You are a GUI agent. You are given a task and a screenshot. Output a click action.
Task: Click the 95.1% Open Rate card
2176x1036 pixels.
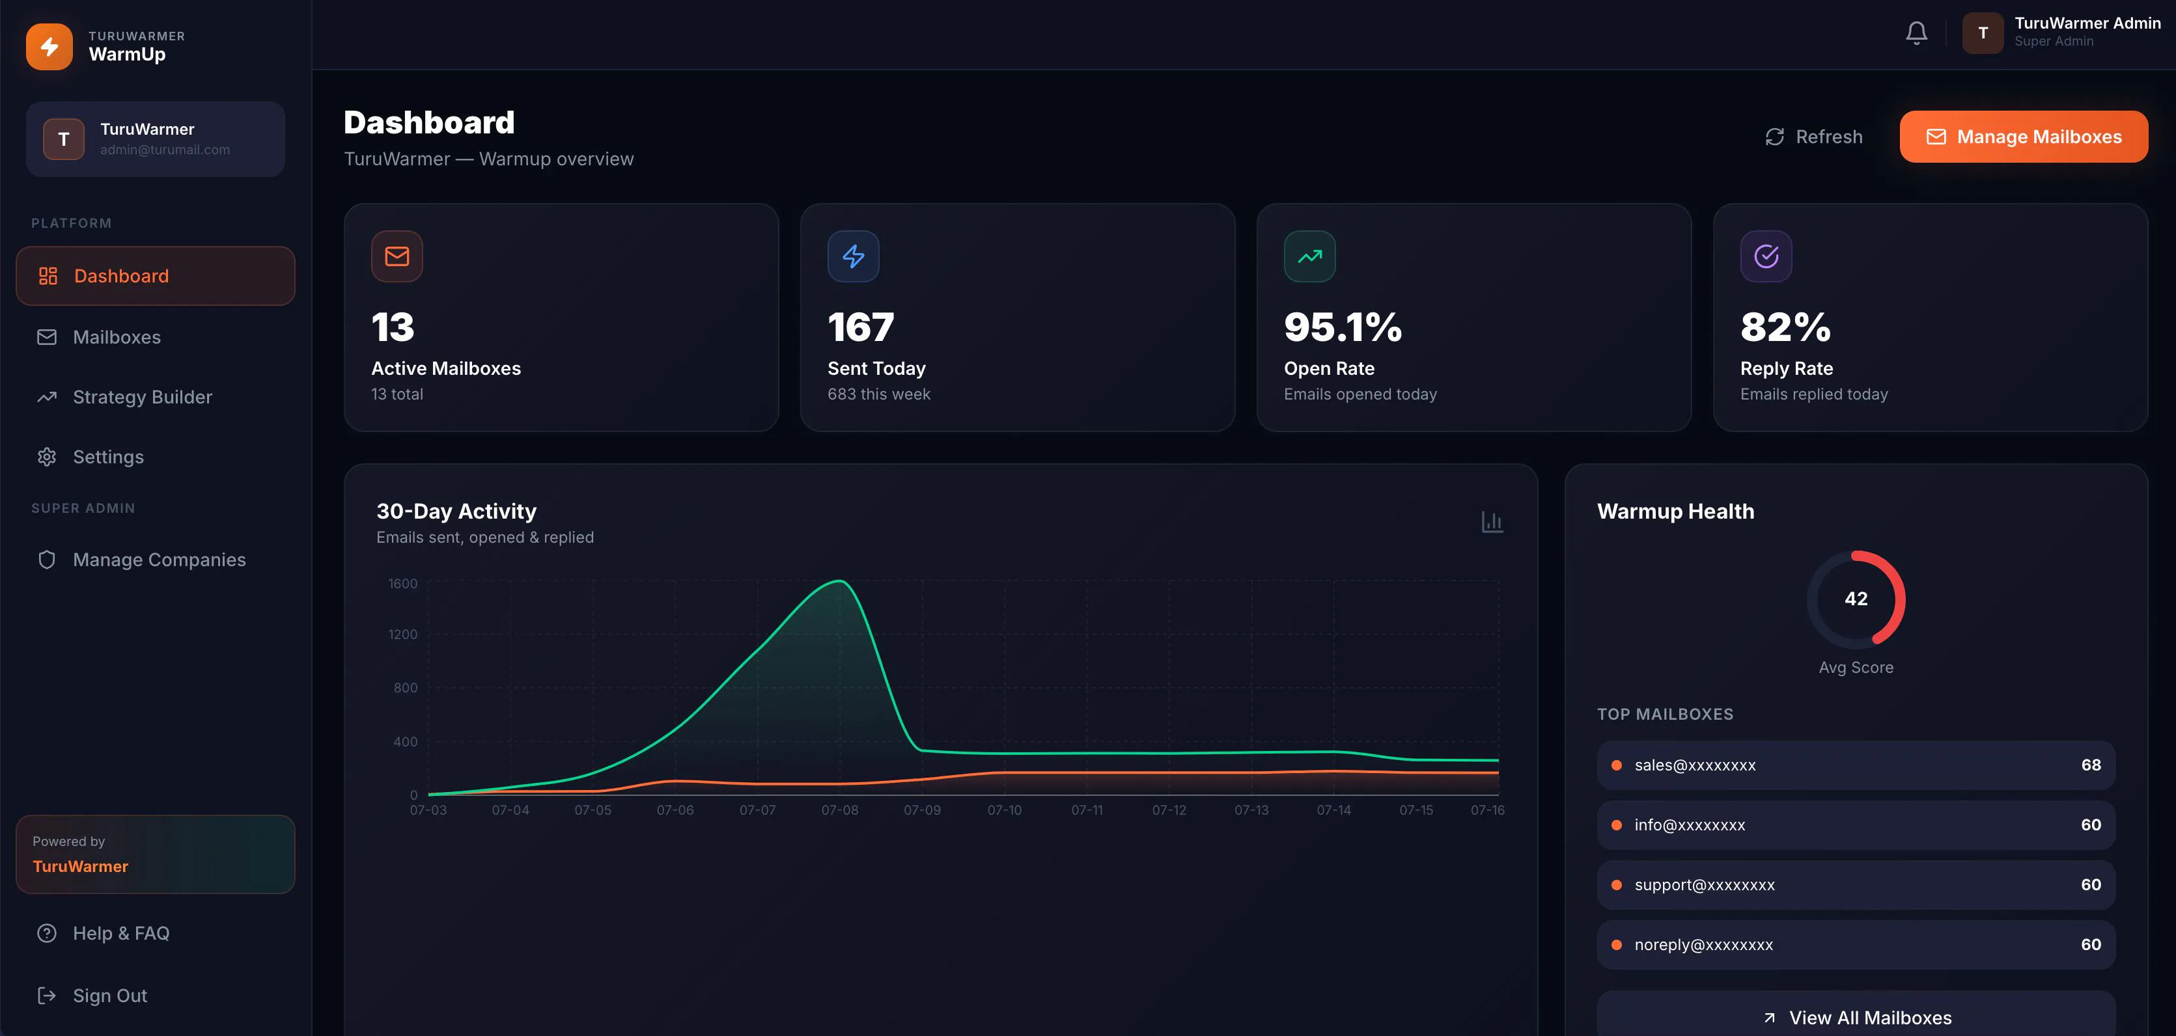(x=1473, y=318)
